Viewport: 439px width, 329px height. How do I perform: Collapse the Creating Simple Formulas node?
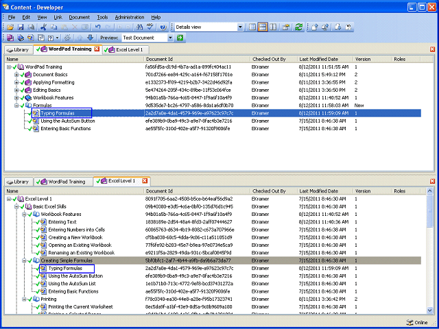pyautogui.click(x=24, y=260)
